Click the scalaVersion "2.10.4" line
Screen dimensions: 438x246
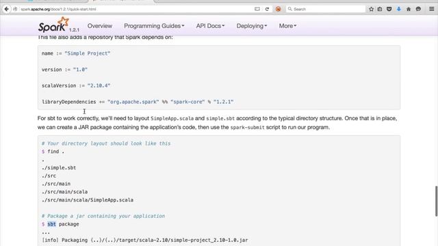(76, 86)
